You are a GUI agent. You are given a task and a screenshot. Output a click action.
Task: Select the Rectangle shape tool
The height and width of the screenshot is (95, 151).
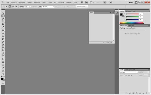3,62
